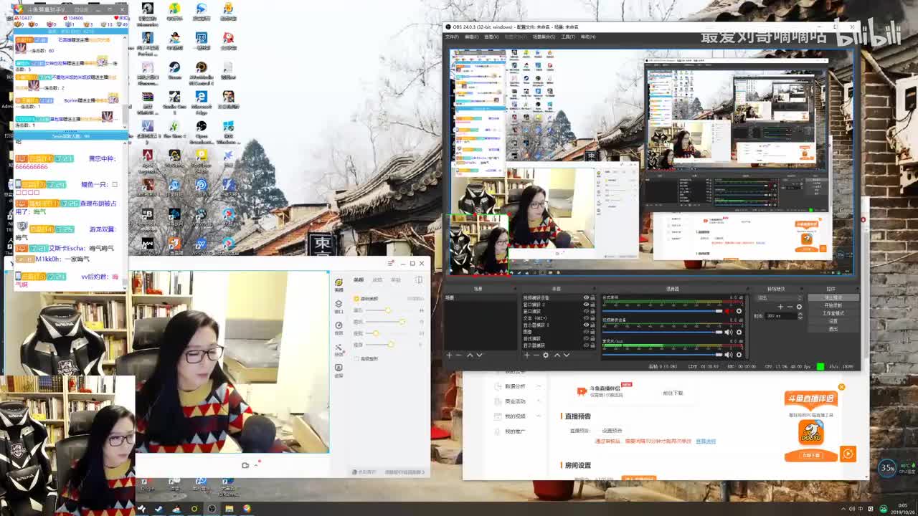This screenshot has width=918, height=516.
Task: Toggle visibility of 图像 source
Action: coord(586,332)
